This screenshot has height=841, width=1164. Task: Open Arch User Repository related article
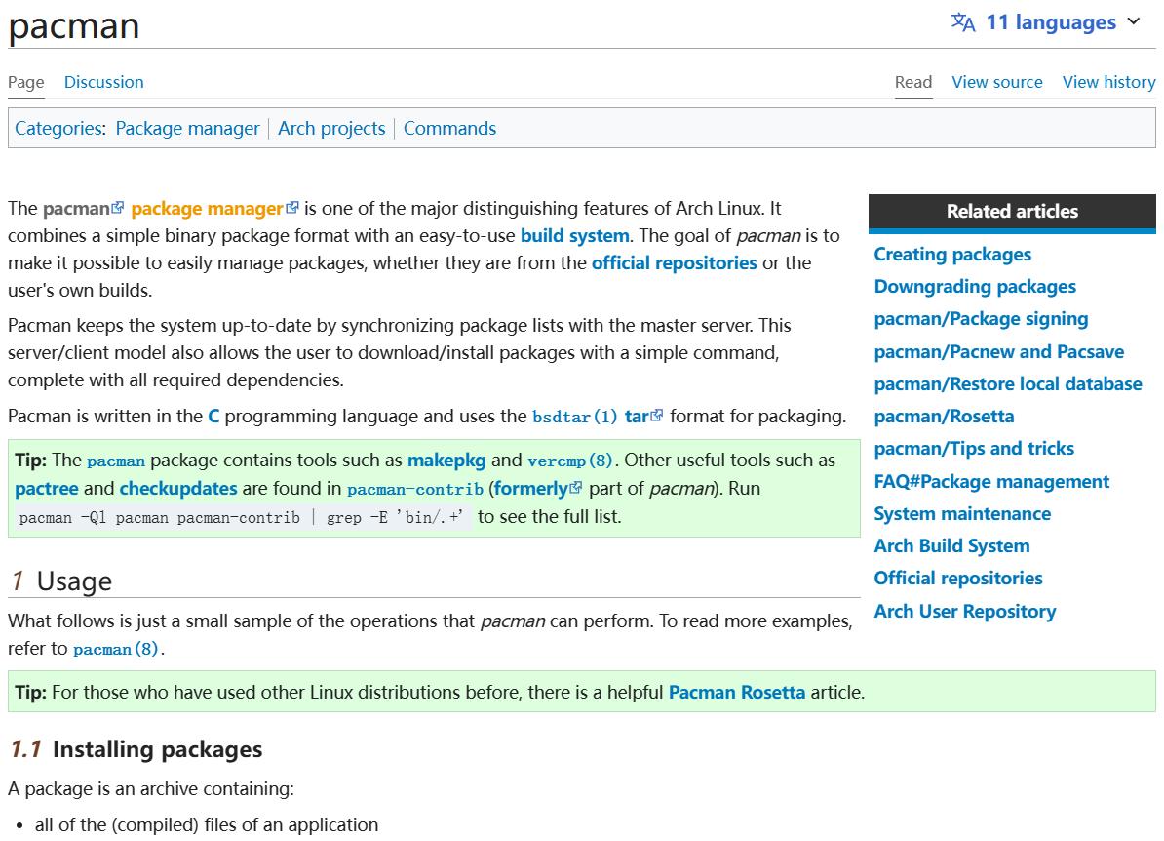click(964, 611)
